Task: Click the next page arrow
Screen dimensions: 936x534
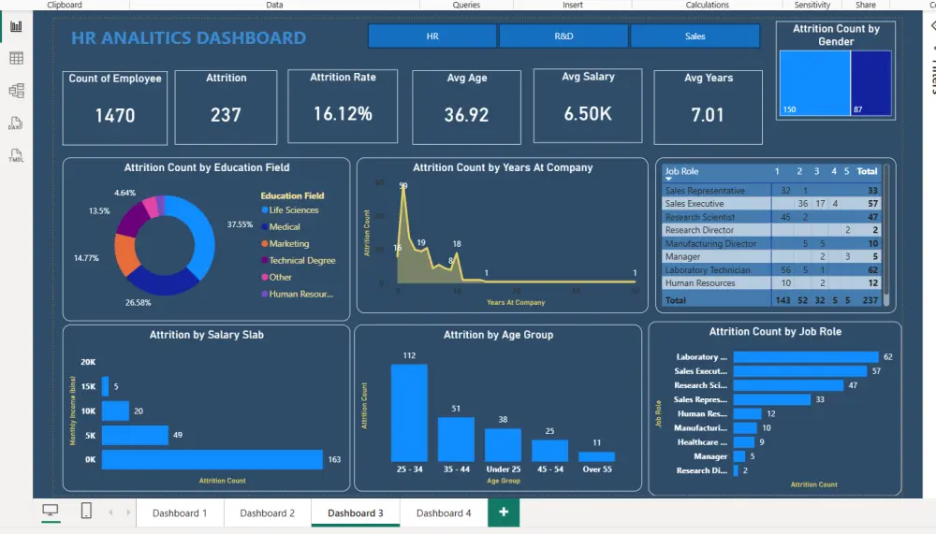Action: point(127,512)
